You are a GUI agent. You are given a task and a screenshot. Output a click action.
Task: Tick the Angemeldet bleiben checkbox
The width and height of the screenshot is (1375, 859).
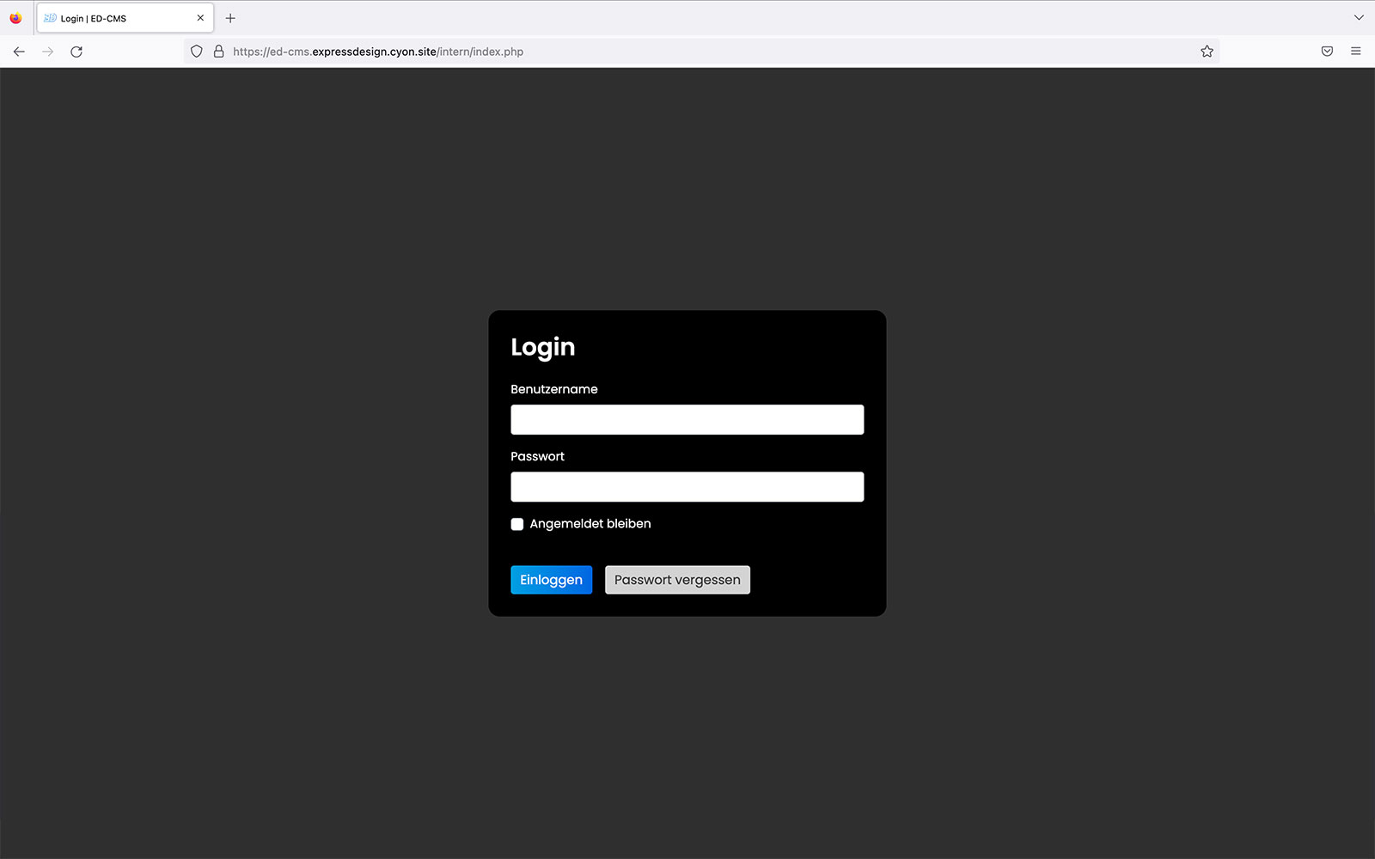pyautogui.click(x=517, y=524)
